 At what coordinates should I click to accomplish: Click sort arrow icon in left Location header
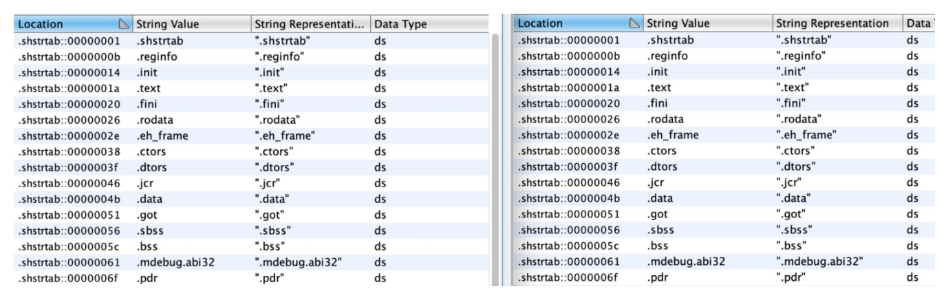tap(125, 25)
